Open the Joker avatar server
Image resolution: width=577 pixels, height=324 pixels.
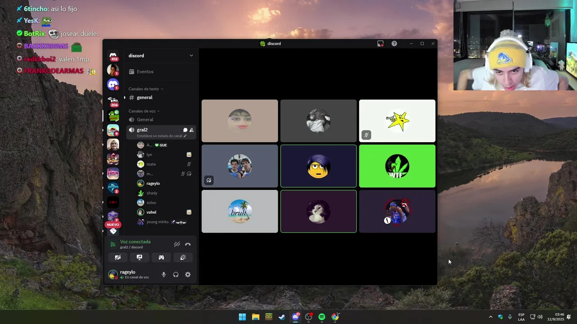click(113, 145)
